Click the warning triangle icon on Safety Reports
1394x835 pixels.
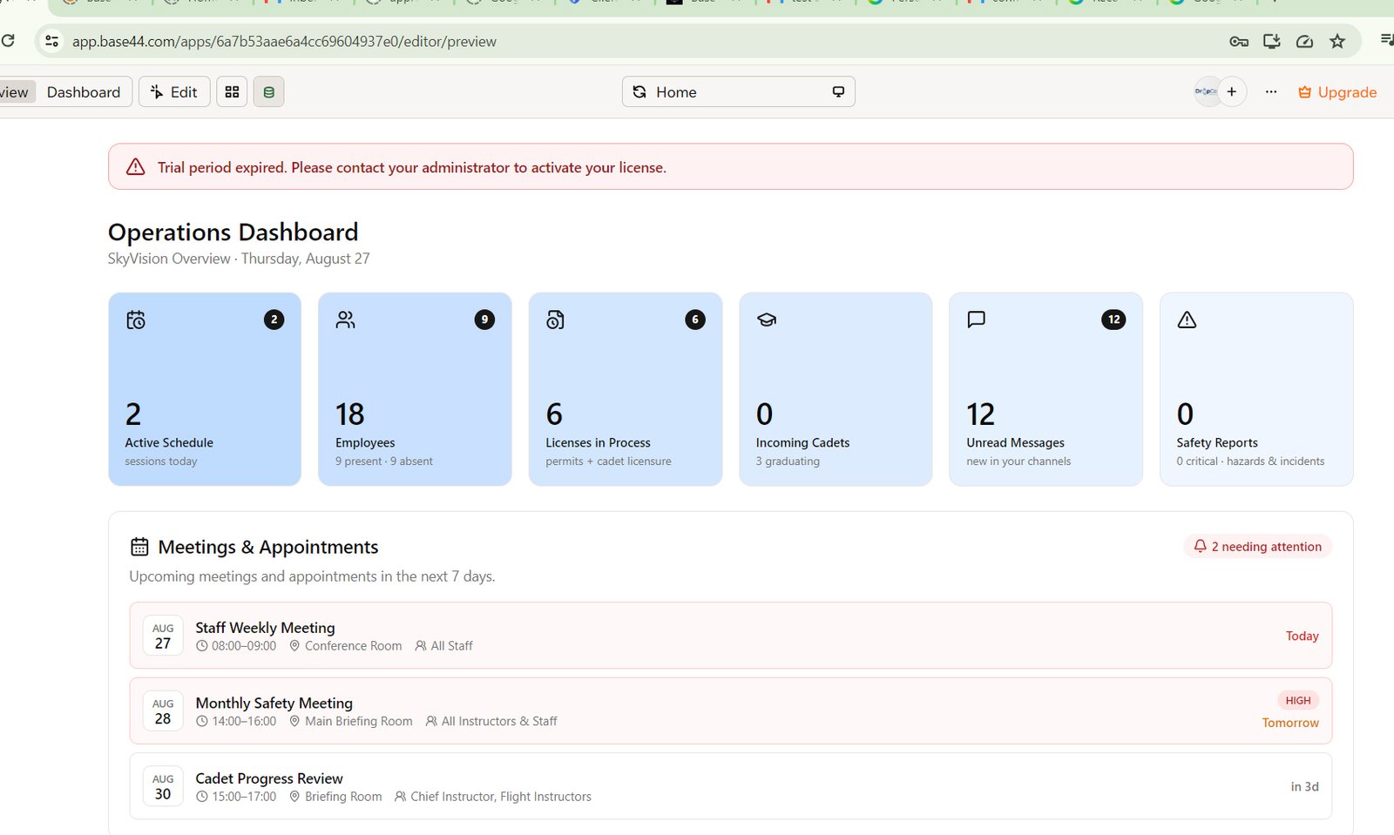pos(1187,320)
